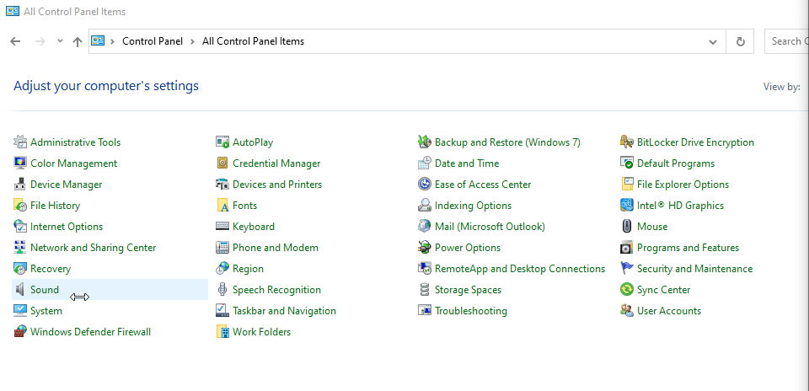Refresh the Control Panel view
809x391 pixels.
(741, 42)
